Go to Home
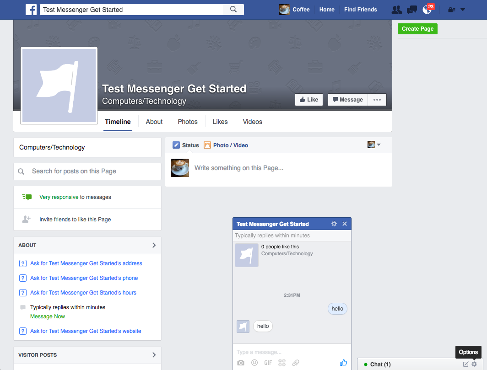The image size is (487, 370). tap(327, 10)
